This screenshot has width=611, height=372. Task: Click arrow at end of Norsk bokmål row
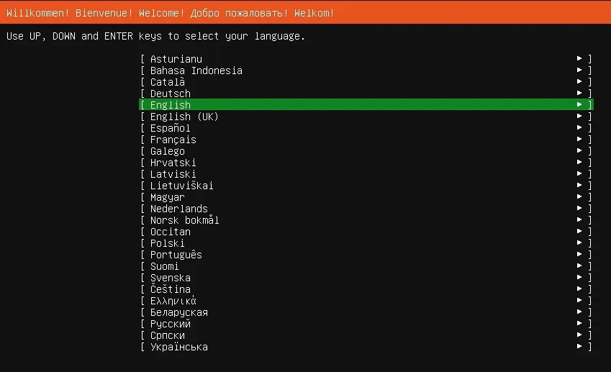pyautogui.click(x=579, y=219)
